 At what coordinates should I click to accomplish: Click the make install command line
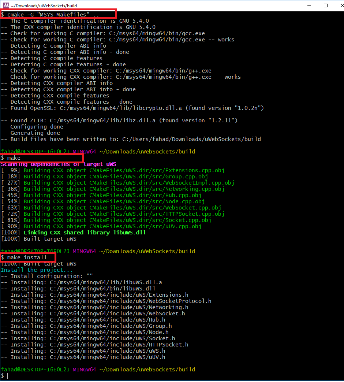[x=24, y=257]
